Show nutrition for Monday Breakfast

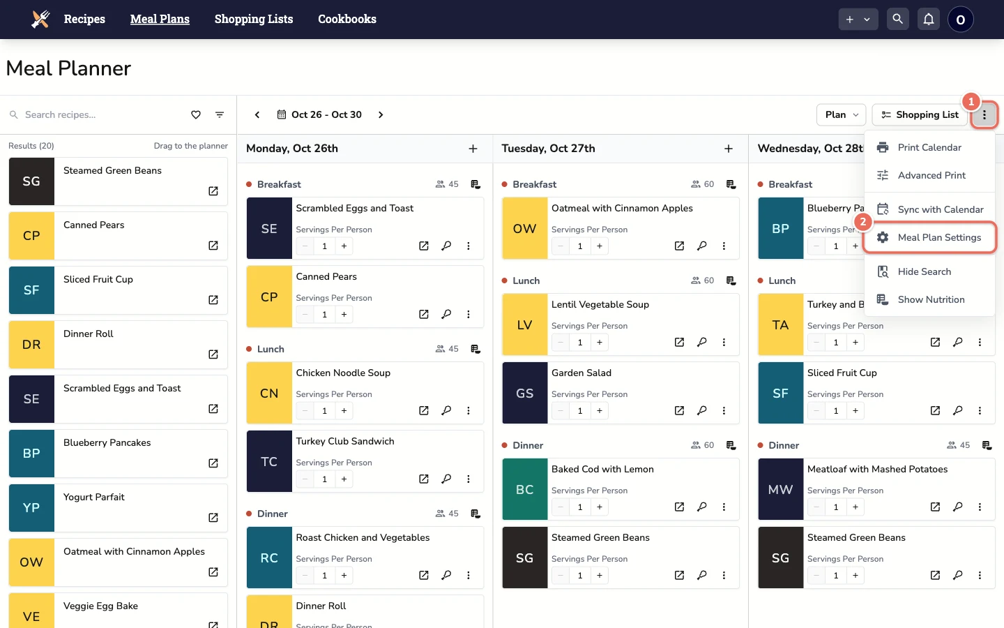[x=476, y=184]
